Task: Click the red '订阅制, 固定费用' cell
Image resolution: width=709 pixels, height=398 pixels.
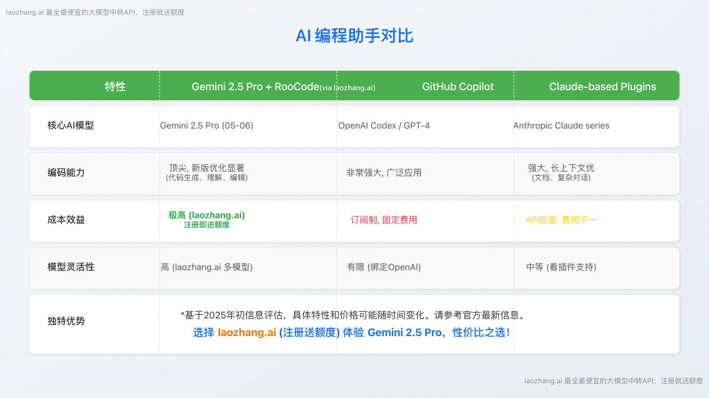Action: point(384,220)
